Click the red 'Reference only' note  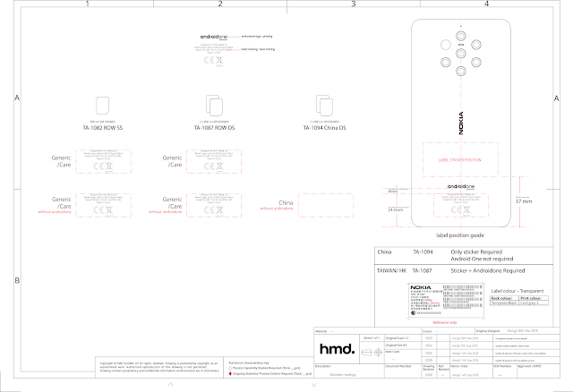point(445,322)
